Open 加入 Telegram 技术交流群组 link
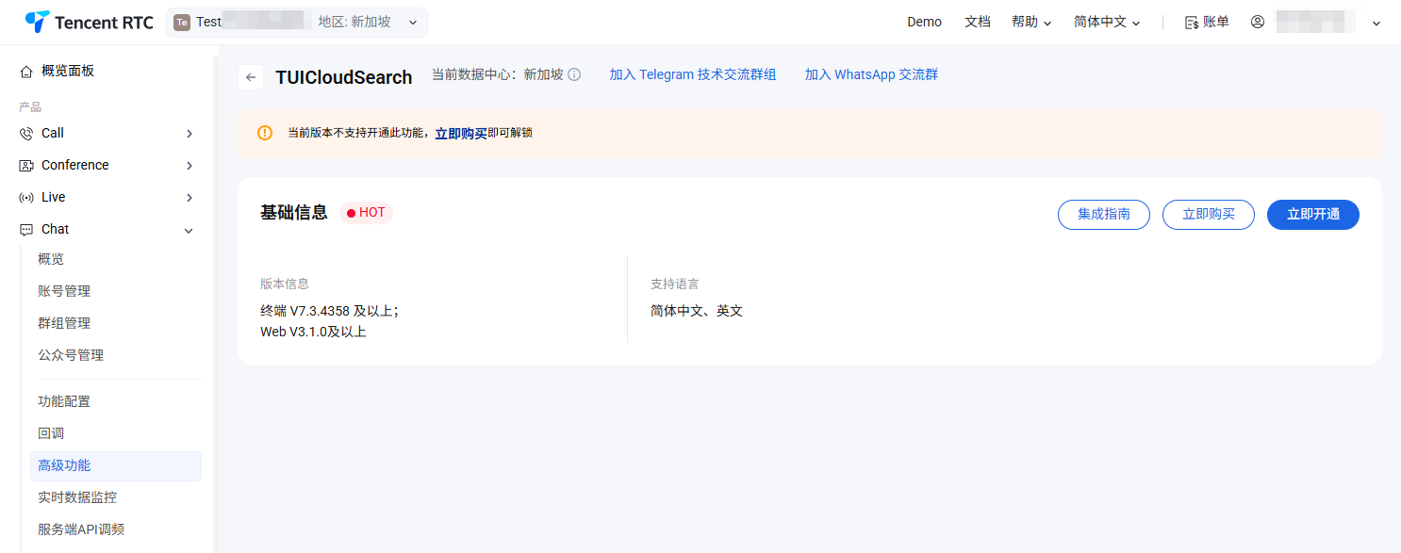Image resolution: width=1401 pixels, height=553 pixels. pyautogui.click(x=693, y=74)
